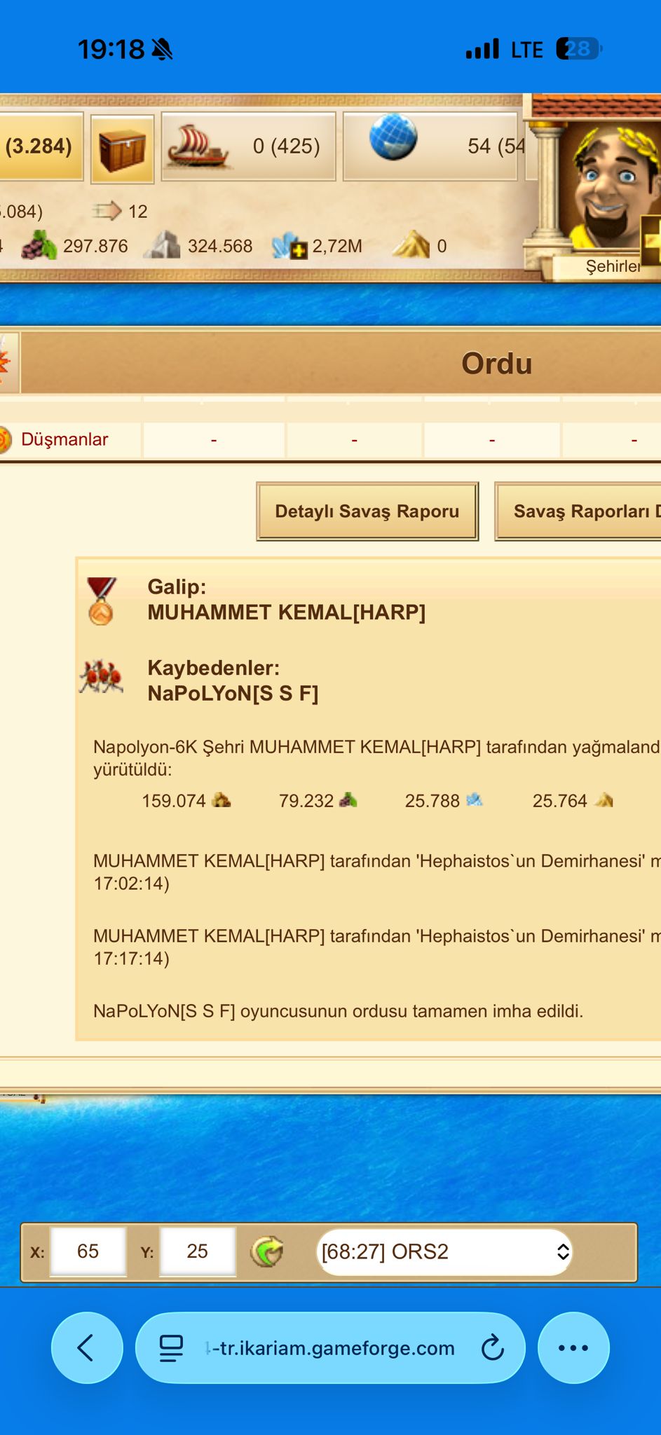Tap the (3.284) gold value
Viewport: 661px width, 1435px height.
tap(39, 146)
